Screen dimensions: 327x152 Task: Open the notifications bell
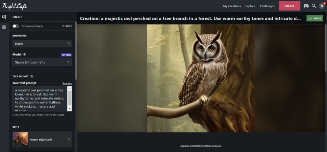click(322, 6)
